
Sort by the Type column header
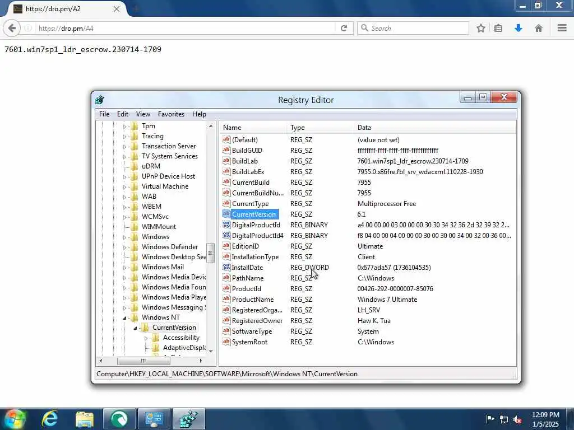321,128
